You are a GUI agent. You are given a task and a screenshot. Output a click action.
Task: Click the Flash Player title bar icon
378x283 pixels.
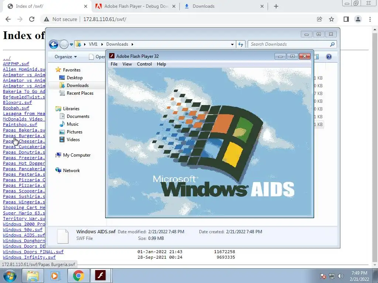[111, 56]
